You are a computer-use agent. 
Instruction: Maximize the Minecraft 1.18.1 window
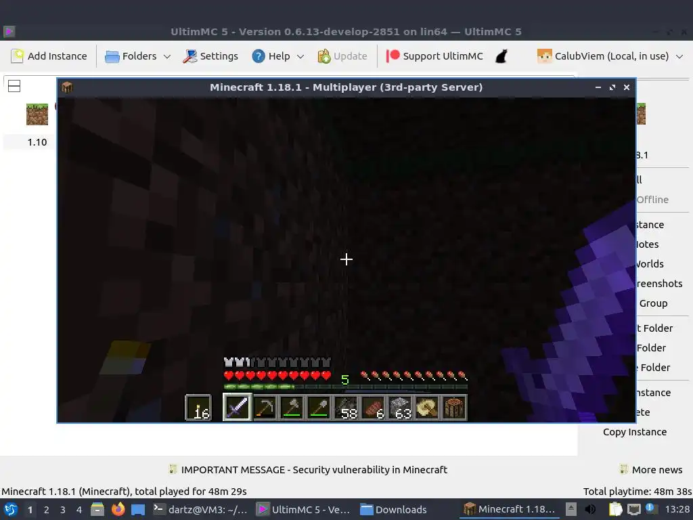tap(612, 87)
